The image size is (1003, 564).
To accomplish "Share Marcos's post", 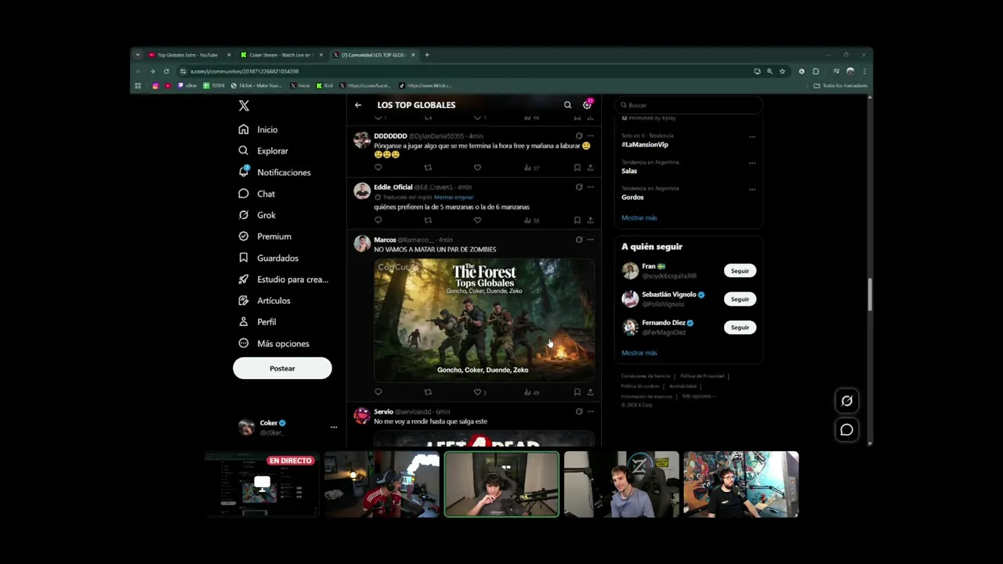I will [x=590, y=392].
